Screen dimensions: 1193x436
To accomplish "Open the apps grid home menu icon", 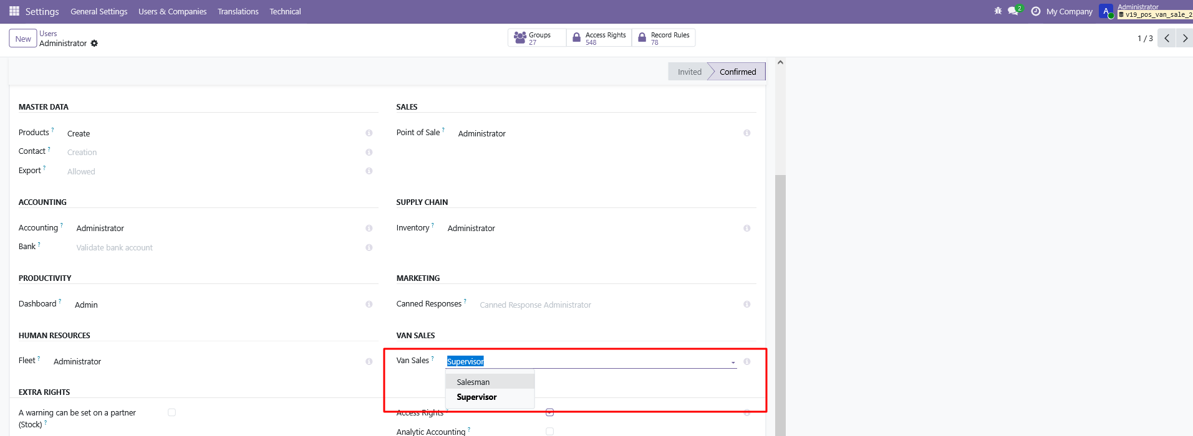I will click(14, 11).
